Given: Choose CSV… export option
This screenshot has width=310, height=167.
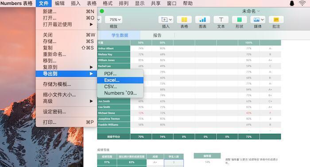Looking at the screenshot, I should (120, 87).
